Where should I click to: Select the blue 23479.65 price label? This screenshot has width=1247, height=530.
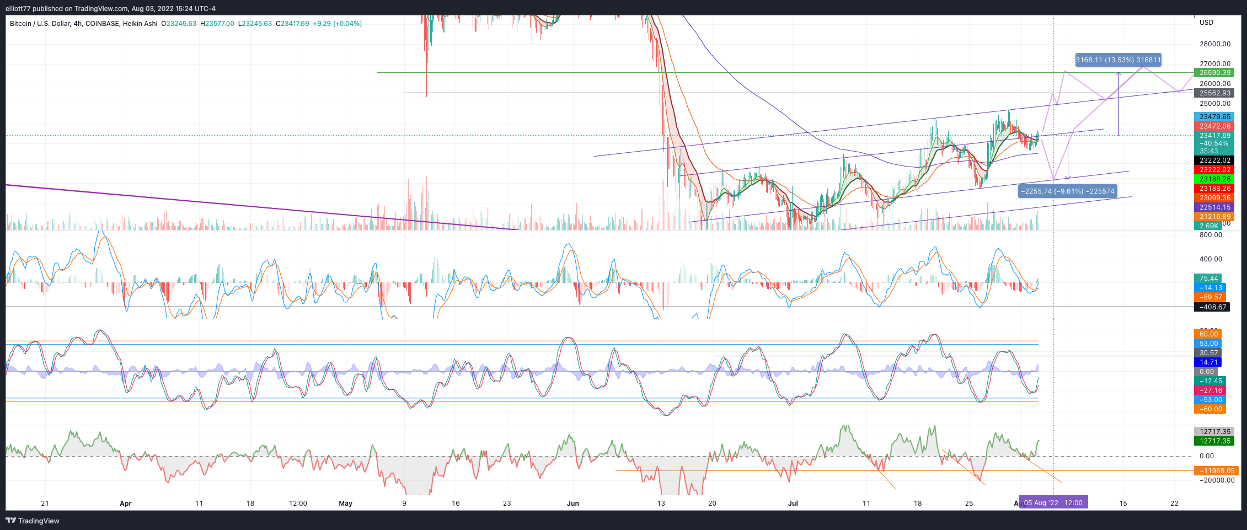click(x=1214, y=117)
